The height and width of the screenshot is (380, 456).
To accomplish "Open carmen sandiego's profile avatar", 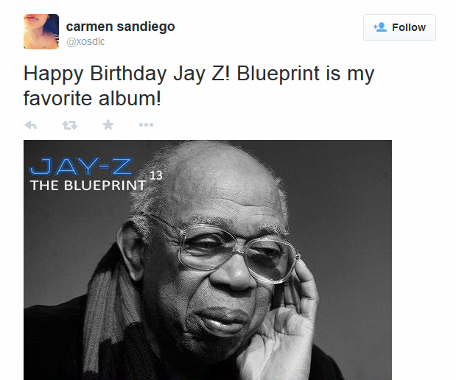I will click(41, 32).
